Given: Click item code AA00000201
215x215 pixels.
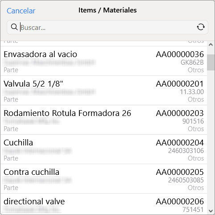Looking at the screenshot, I should point(180,84).
